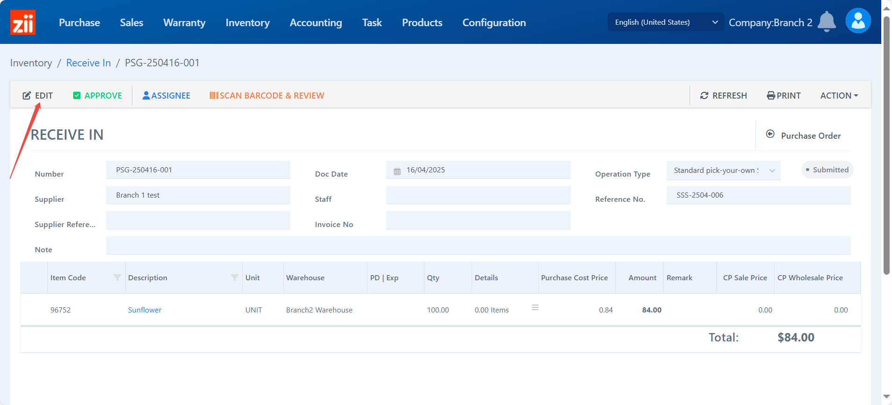The image size is (892, 405).
Task: Open the Doc Date calendar icon
Action: tap(397, 171)
